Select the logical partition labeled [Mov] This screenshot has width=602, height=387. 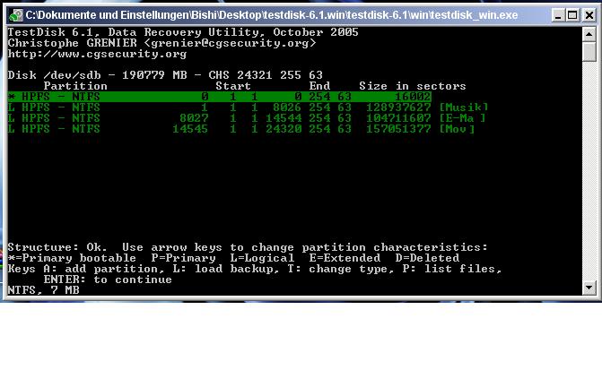click(x=241, y=129)
